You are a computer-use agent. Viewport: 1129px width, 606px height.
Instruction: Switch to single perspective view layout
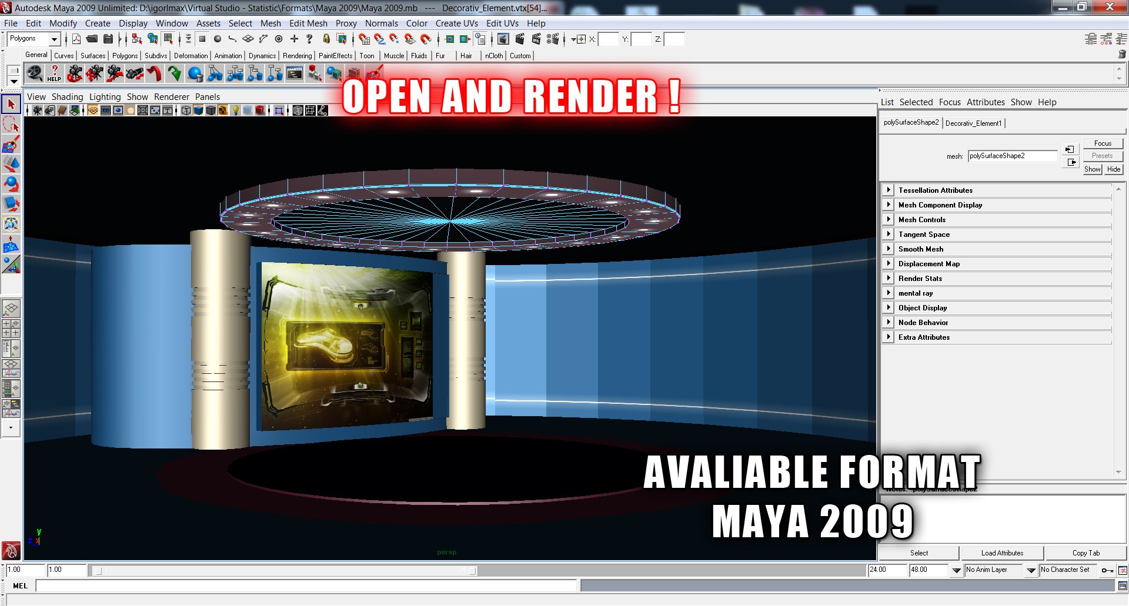[11, 309]
